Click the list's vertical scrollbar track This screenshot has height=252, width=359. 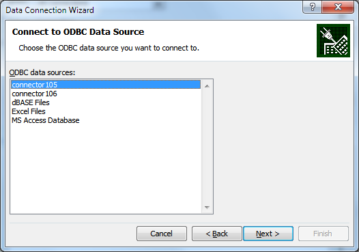(207, 147)
